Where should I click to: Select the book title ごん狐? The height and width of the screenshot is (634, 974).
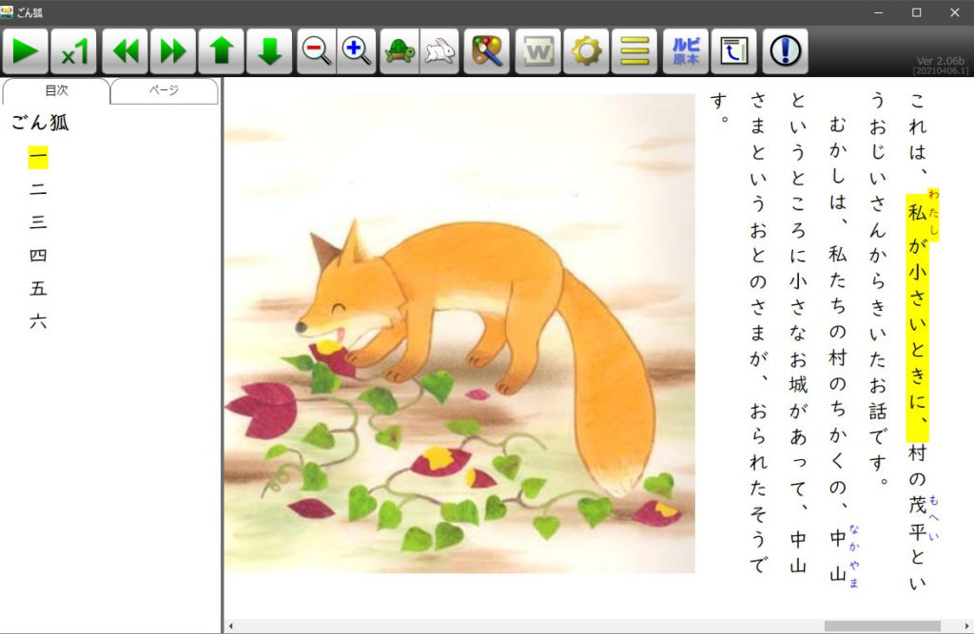coord(40,123)
